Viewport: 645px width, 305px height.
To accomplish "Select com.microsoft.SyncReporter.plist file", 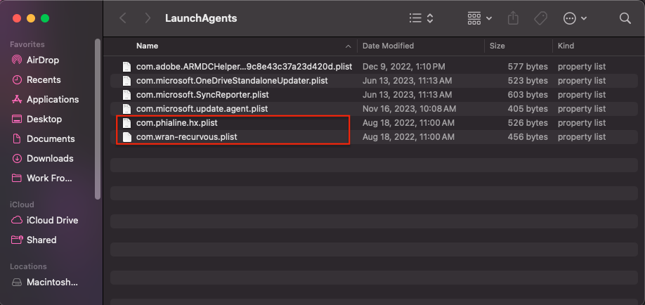I will tap(202, 94).
